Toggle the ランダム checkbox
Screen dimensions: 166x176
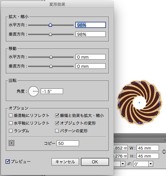(x=11, y=131)
